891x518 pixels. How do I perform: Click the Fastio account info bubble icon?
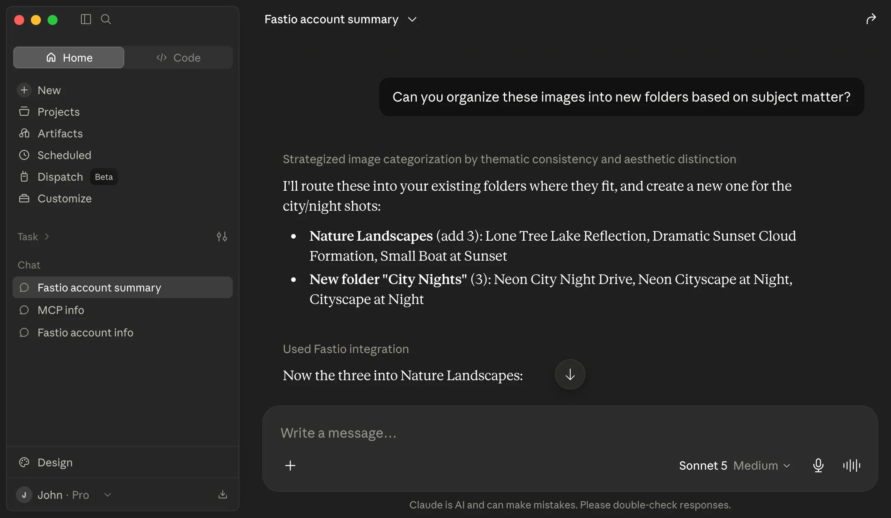click(24, 332)
